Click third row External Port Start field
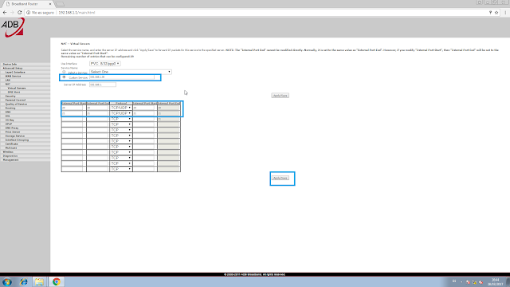The height and width of the screenshot is (287, 510). 73,119
